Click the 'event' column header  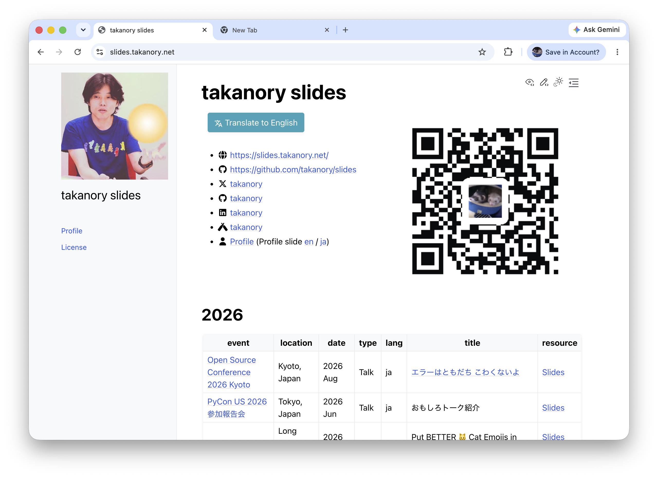[238, 343]
